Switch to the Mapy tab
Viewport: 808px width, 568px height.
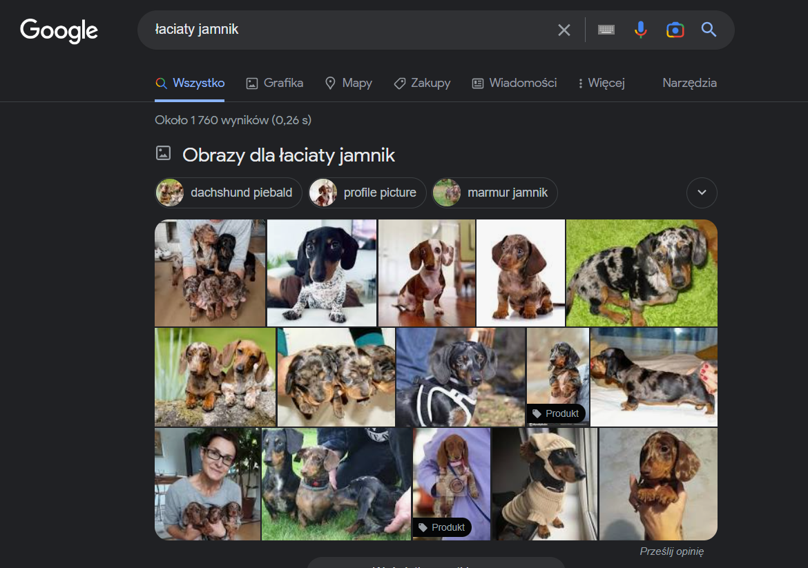pos(349,83)
